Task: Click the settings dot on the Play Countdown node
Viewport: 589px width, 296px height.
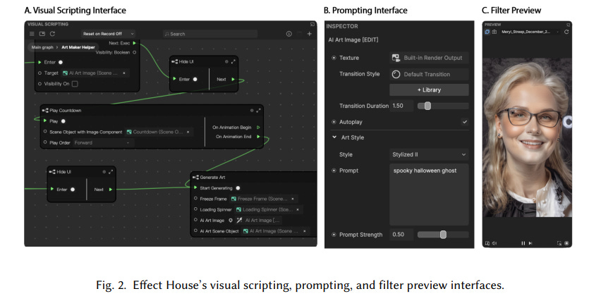Action: (252, 111)
